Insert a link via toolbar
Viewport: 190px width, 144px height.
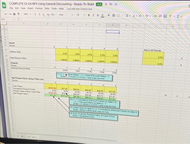[x=155, y=16]
